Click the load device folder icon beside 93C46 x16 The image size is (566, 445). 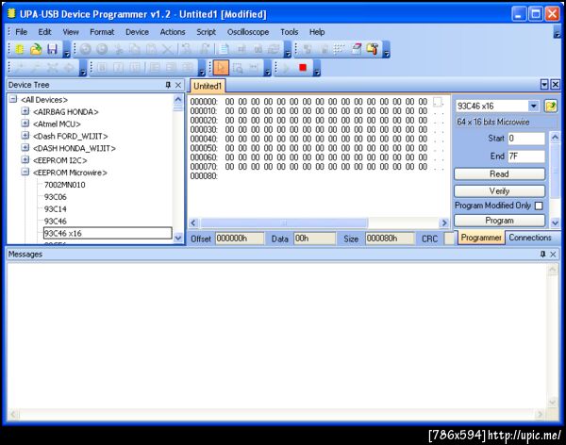click(x=551, y=107)
